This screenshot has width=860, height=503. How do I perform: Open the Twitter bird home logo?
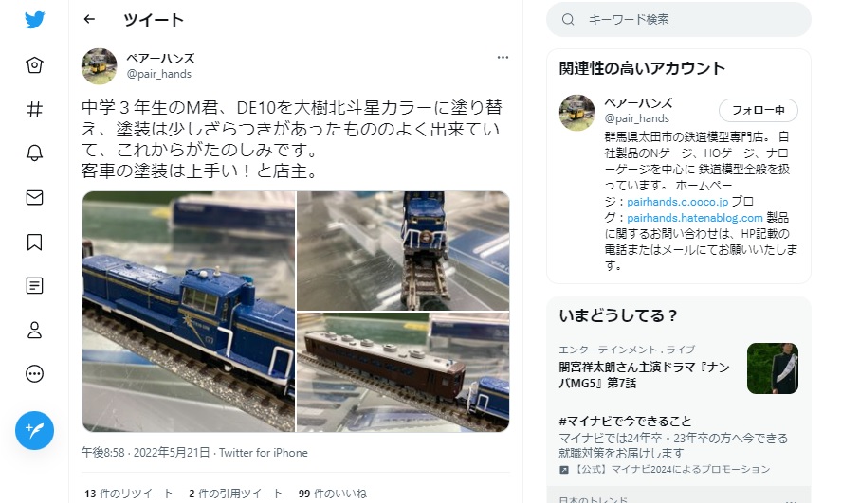coord(34,20)
